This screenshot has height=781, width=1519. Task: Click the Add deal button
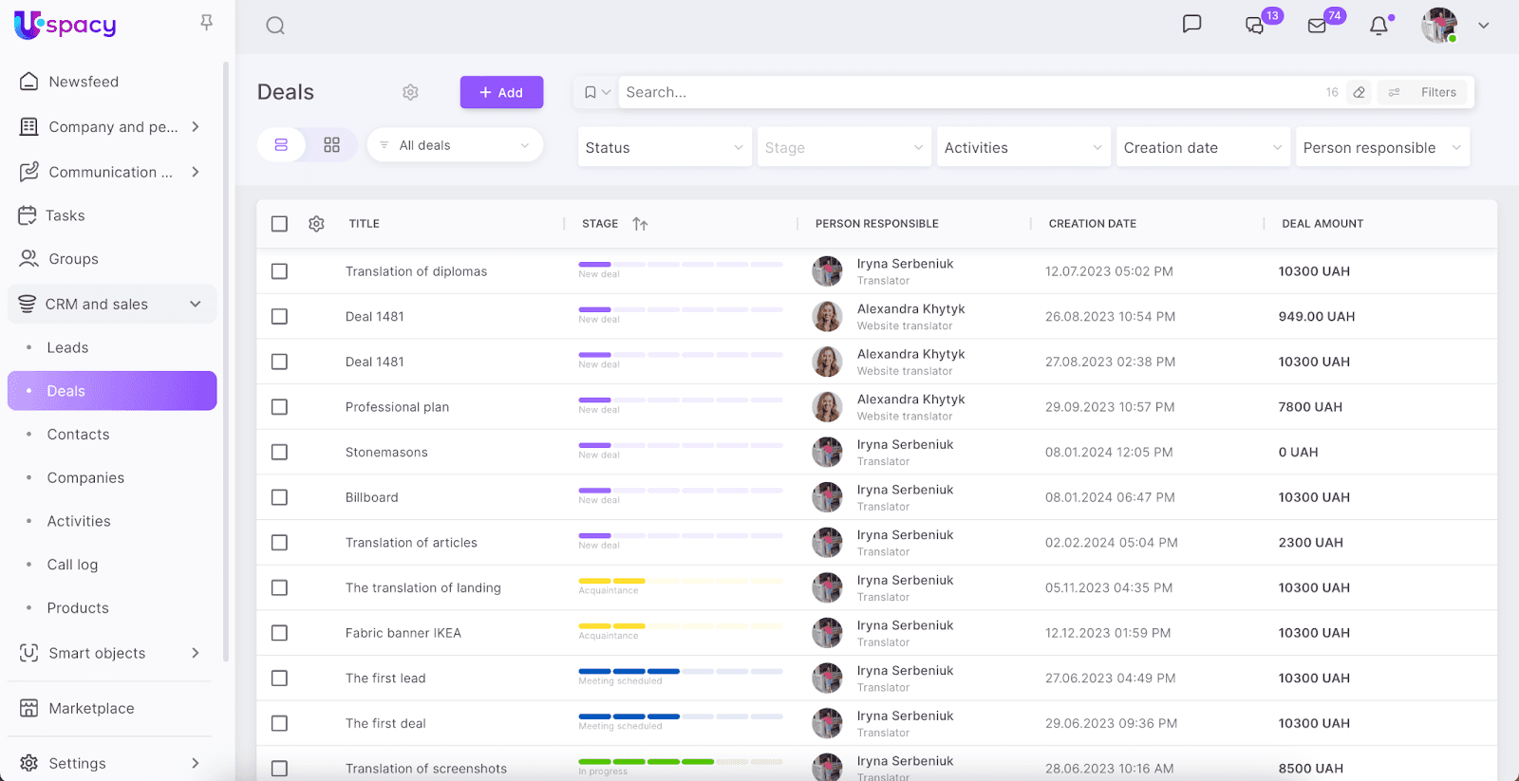[501, 92]
